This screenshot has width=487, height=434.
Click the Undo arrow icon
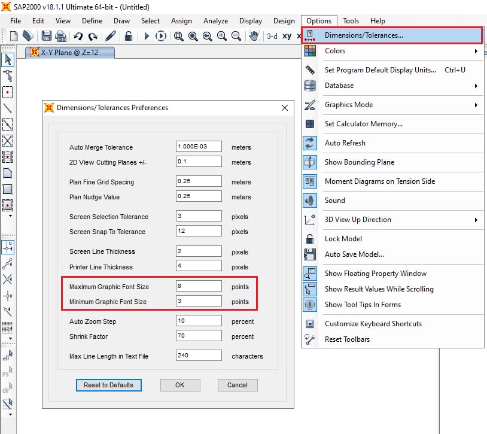[78, 36]
